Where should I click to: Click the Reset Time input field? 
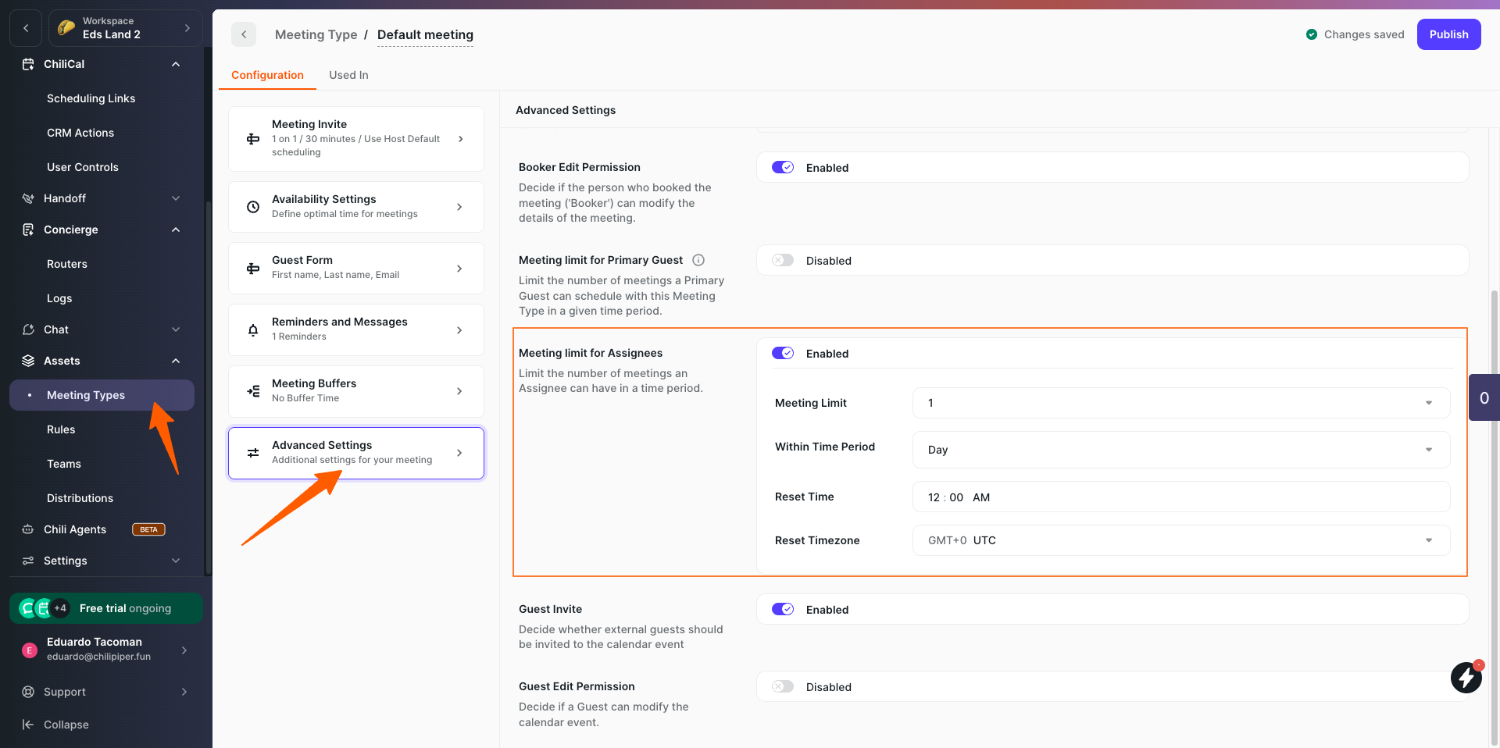click(x=1180, y=497)
